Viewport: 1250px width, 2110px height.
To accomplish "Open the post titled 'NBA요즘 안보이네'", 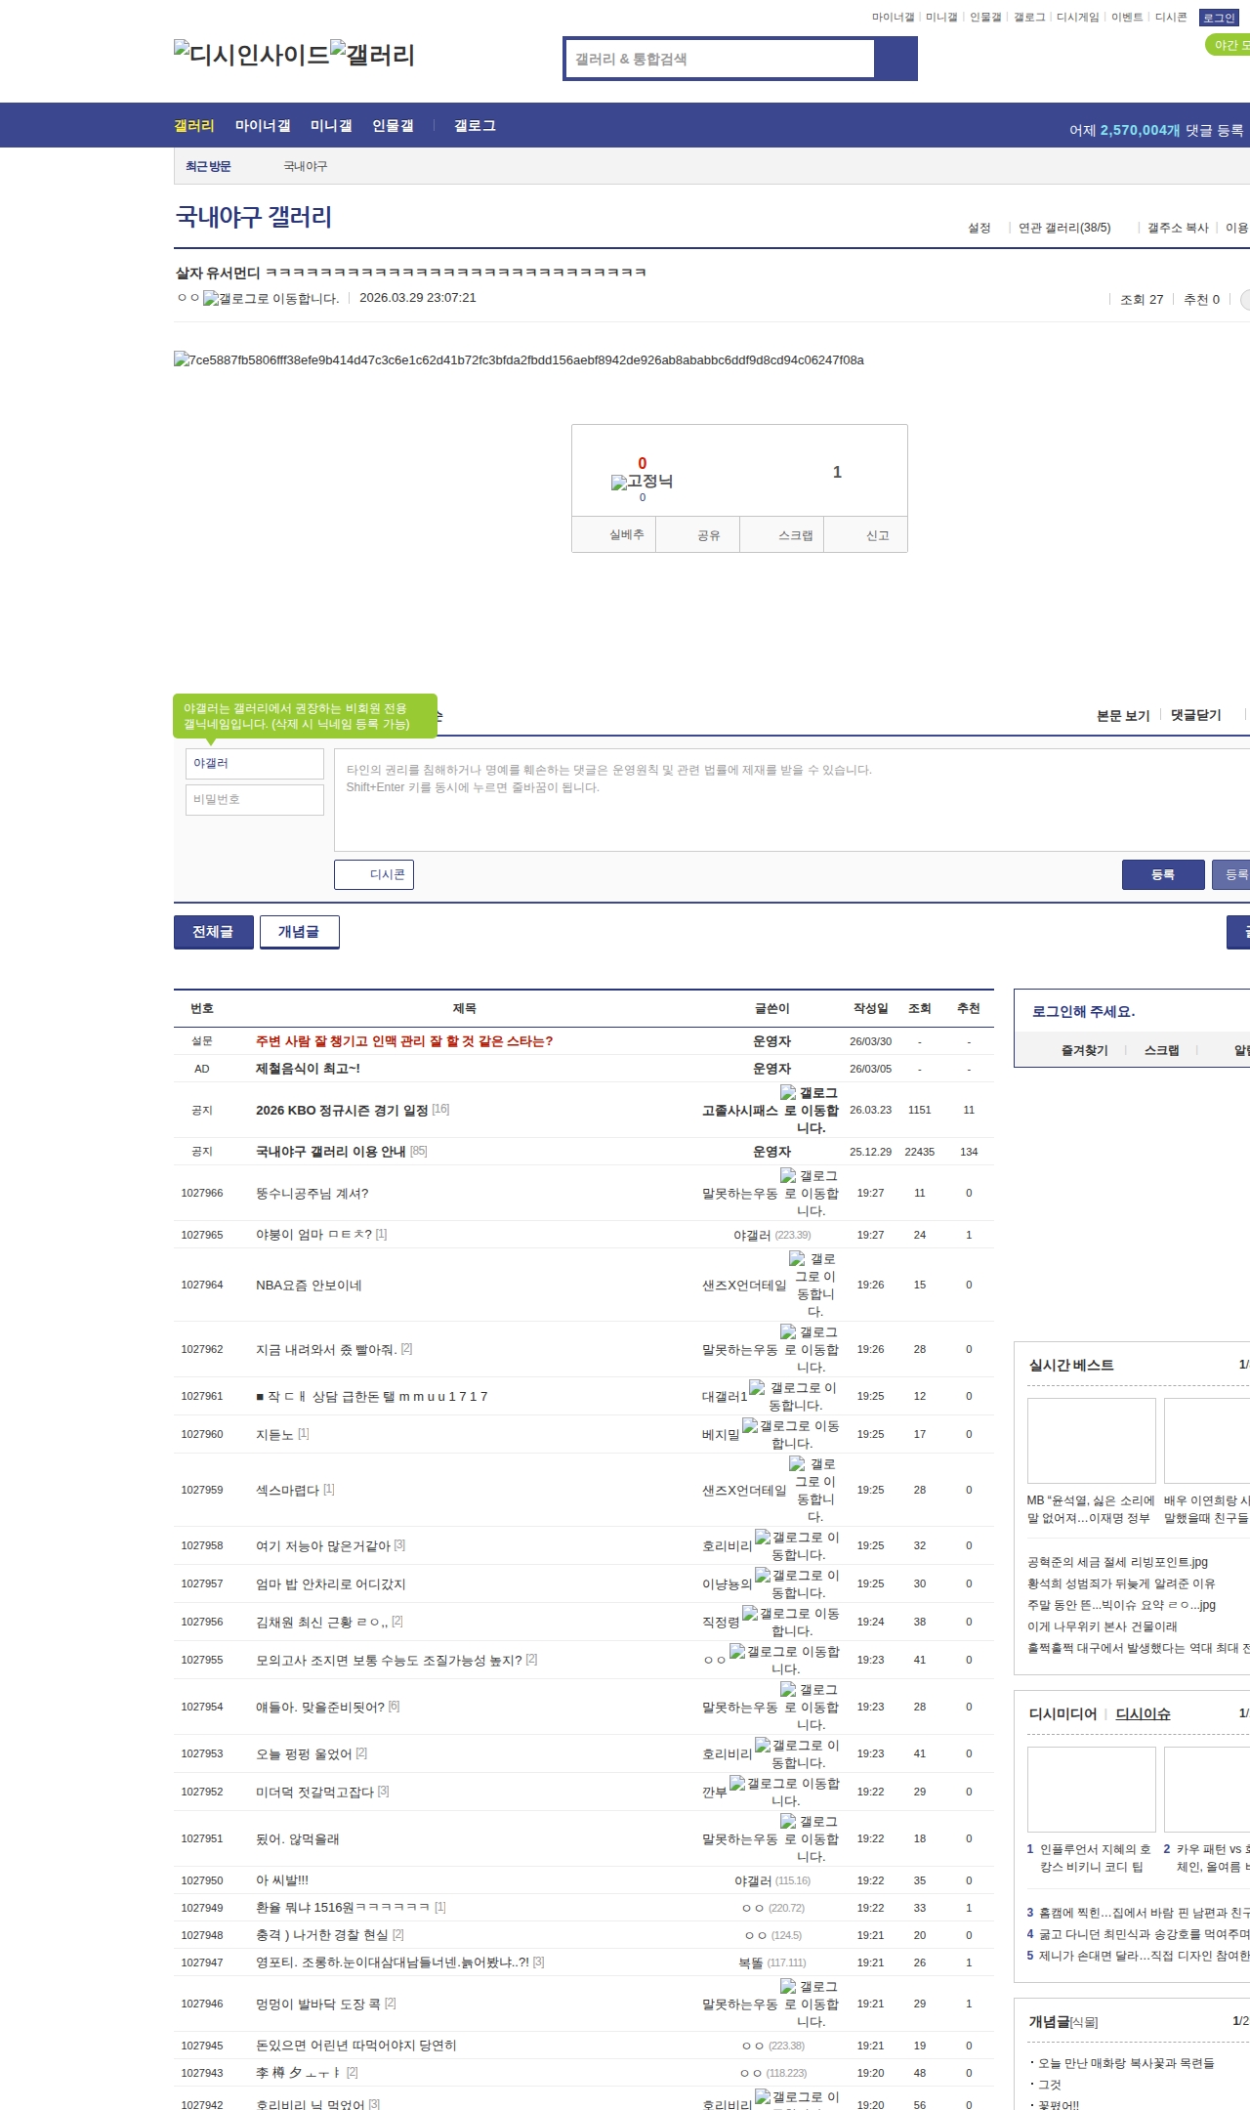I will [309, 1286].
